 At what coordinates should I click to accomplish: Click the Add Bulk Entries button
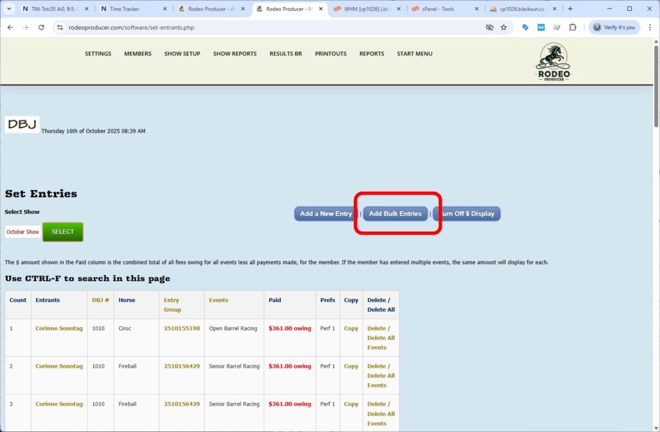[x=396, y=213]
